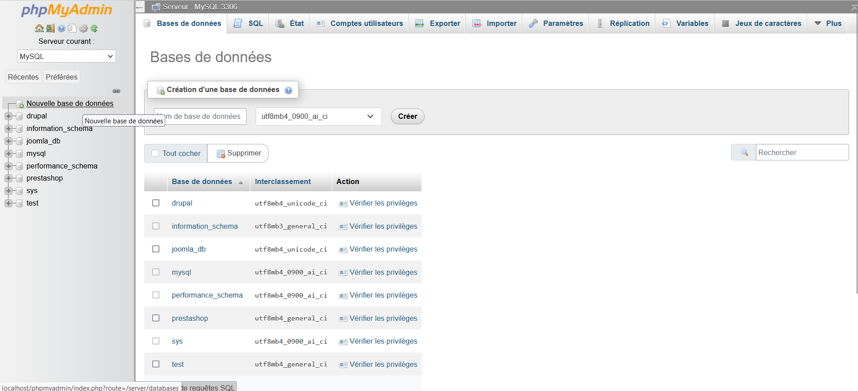Open the Serveur courant MySQL dropdown
858x391 pixels.
[66, 56]
